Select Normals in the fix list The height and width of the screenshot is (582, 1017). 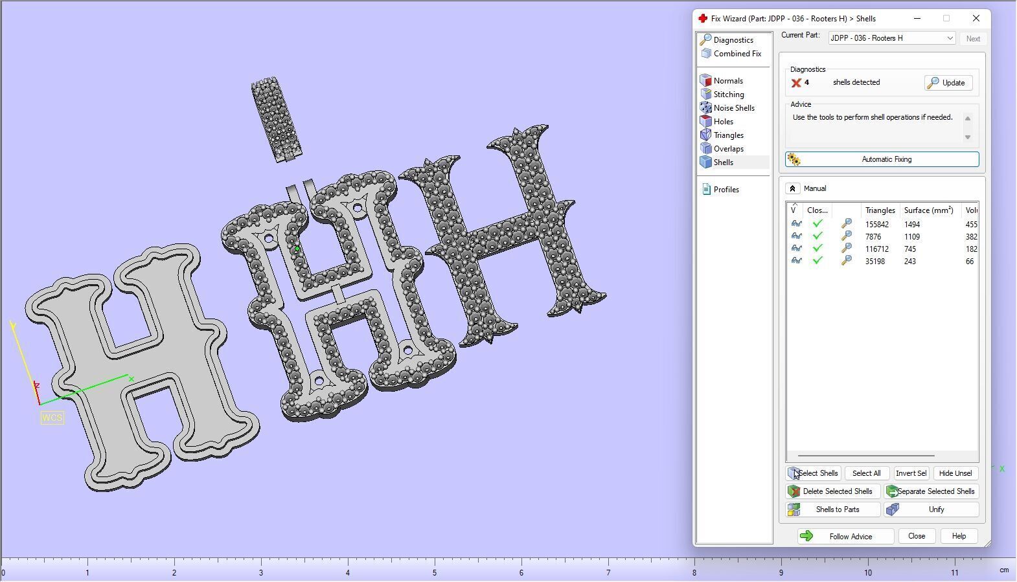coord(728,81)
